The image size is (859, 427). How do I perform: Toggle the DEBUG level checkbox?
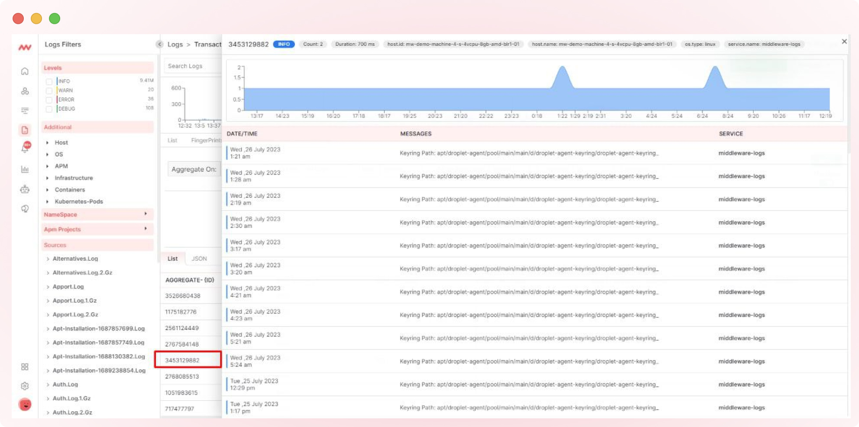[49, 109]
